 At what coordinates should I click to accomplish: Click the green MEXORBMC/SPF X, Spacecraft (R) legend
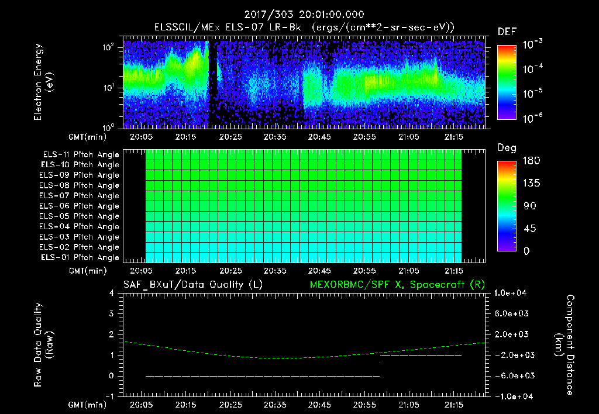click(397, 285)
